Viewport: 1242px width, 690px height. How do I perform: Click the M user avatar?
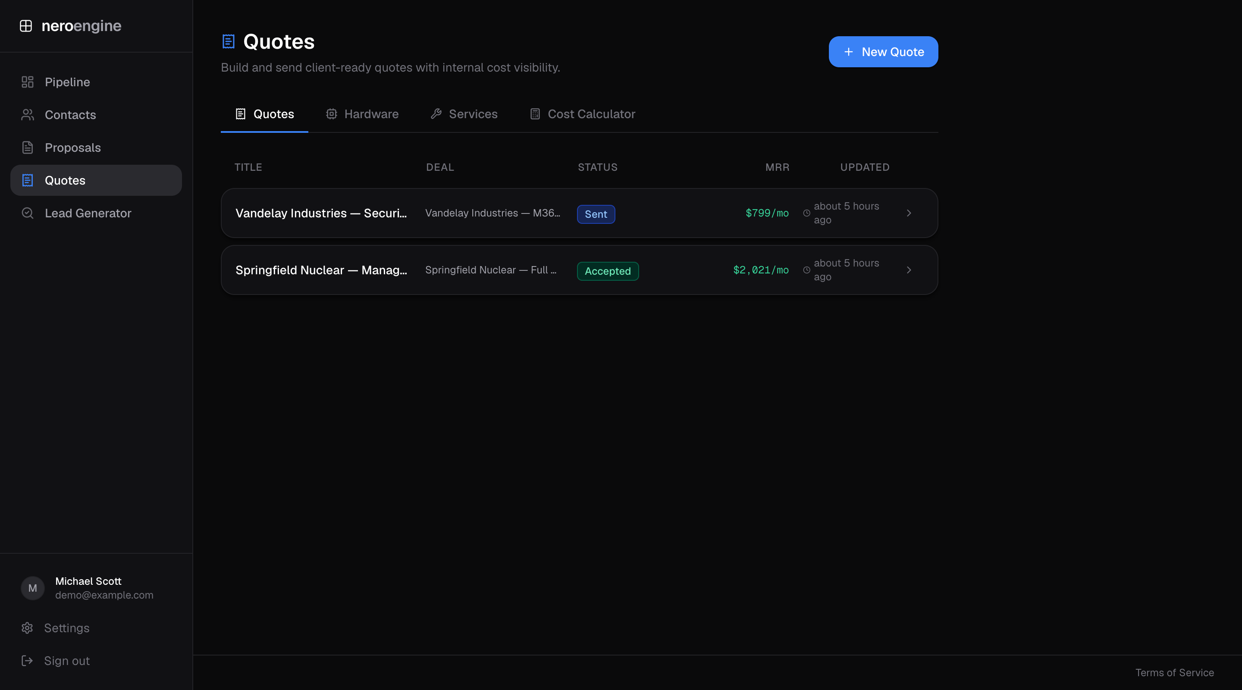point(33,588)
